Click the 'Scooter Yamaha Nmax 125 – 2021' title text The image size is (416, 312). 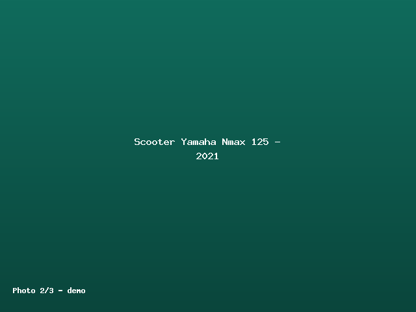pos(207,149)
